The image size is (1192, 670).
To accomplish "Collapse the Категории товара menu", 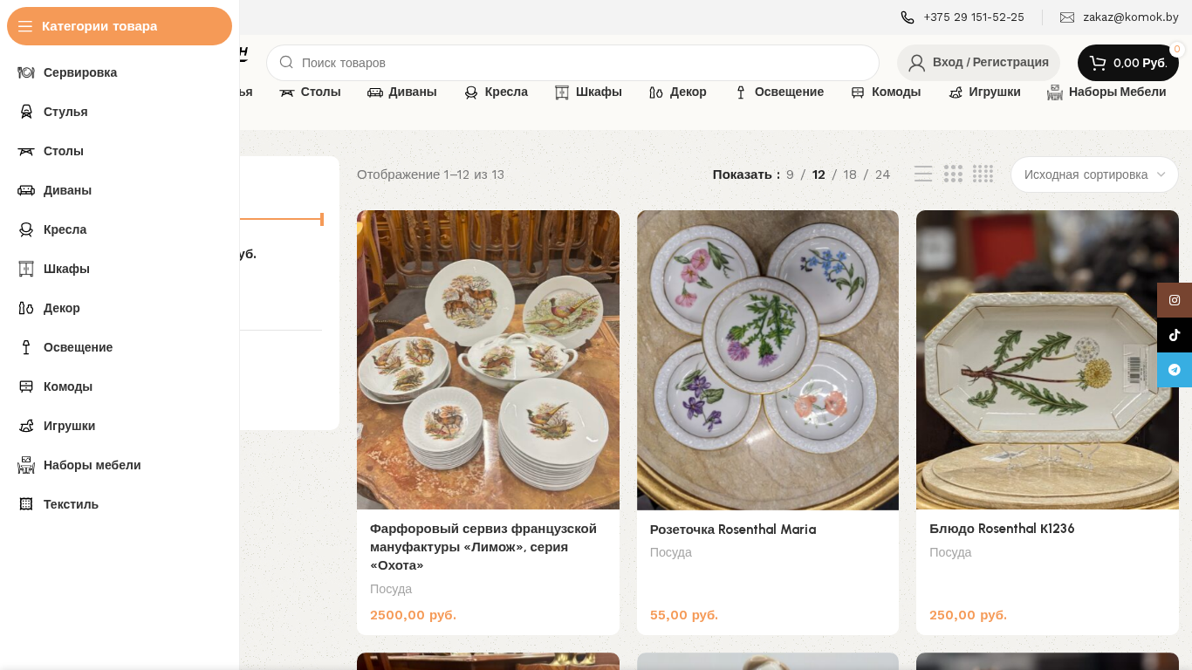I will (x=120, y=26).
